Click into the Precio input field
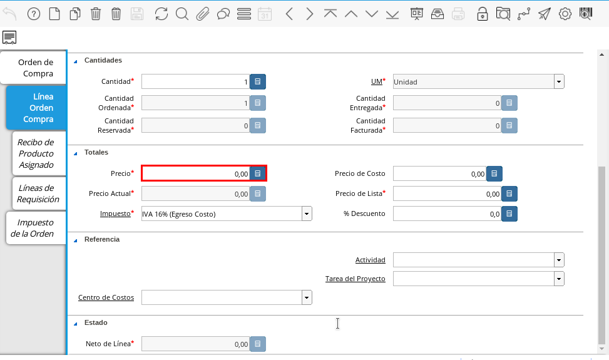609x360 pixels. pos(195,173)
